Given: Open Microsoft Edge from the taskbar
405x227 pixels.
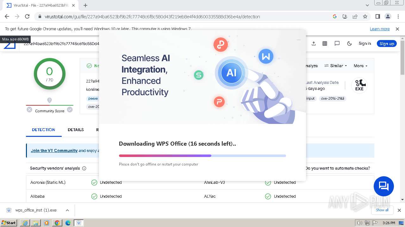Looking at the screenshot, I should [x=68, y=223].
